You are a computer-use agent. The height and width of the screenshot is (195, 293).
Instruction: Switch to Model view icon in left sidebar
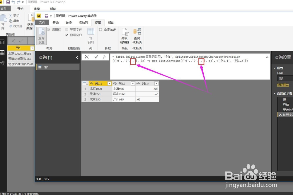[x=2, y=63]
